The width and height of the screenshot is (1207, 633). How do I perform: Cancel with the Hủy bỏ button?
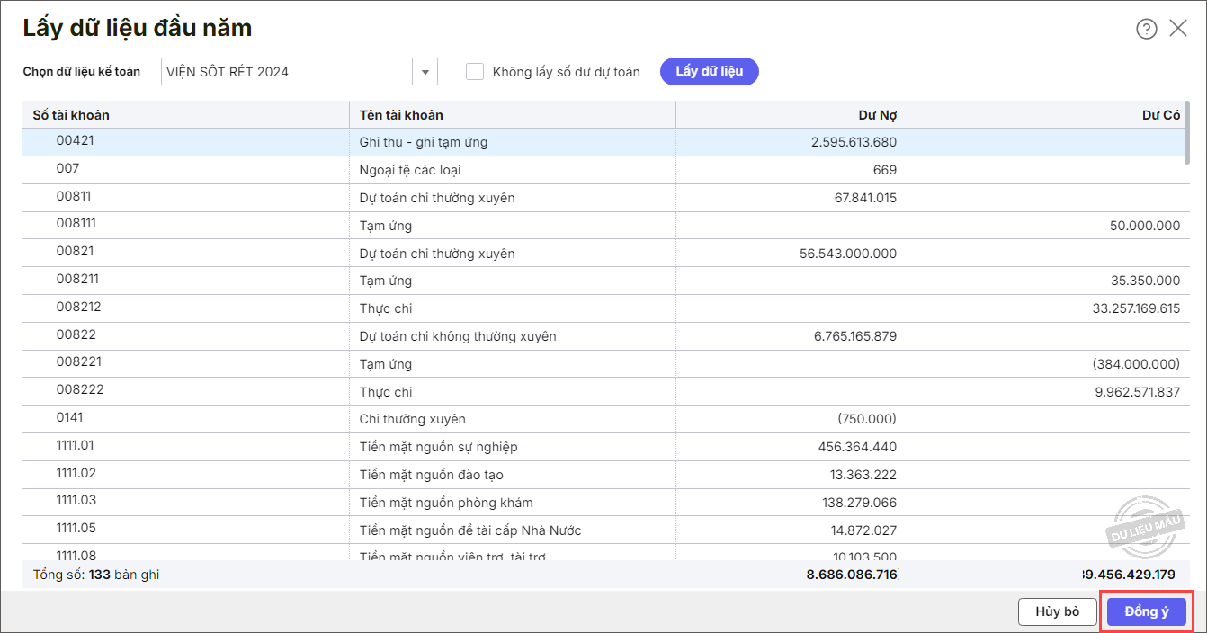pyautogui.click(x=1057, y=611)
